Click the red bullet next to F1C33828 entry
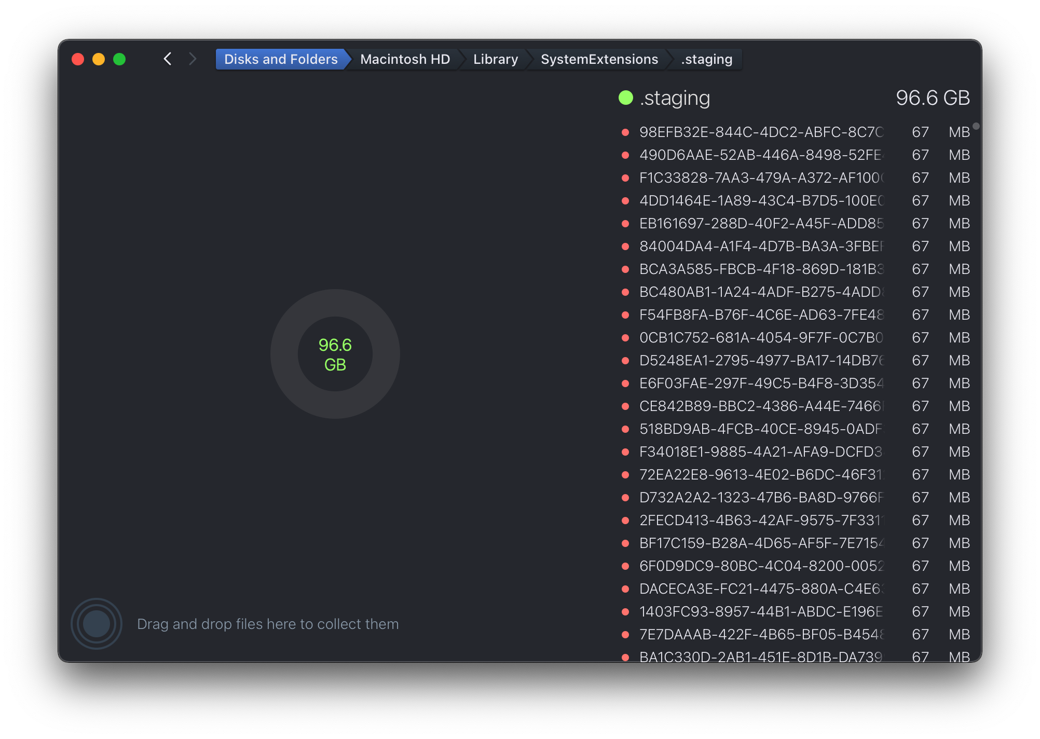The height and width of the screenshot is (739, 1040). coord(625,178)
